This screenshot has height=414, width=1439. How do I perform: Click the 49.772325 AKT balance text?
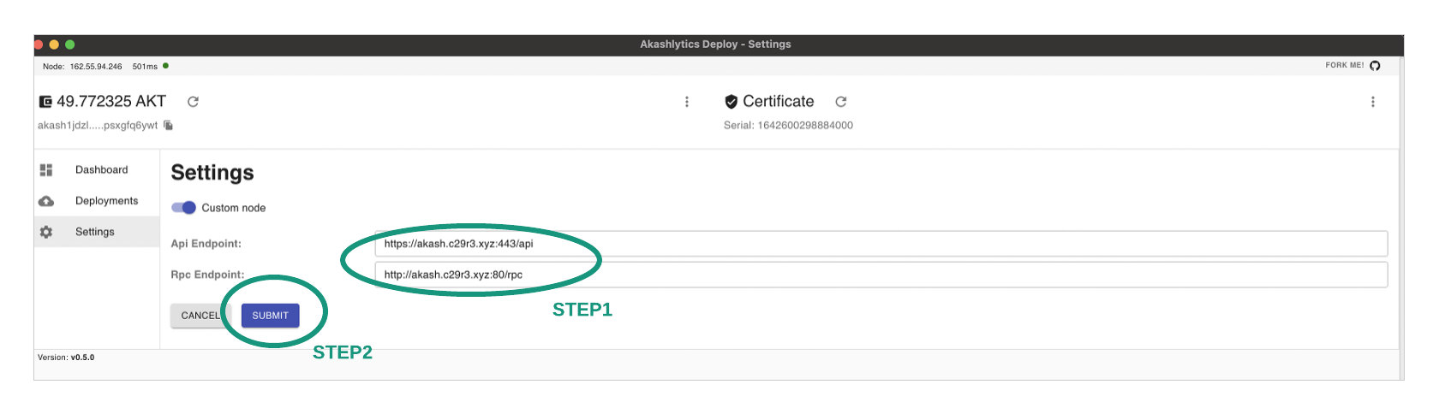[x=111, y=102]
